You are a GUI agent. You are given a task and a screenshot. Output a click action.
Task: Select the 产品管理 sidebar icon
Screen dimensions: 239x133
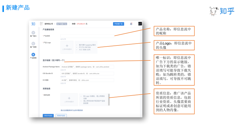33,55
